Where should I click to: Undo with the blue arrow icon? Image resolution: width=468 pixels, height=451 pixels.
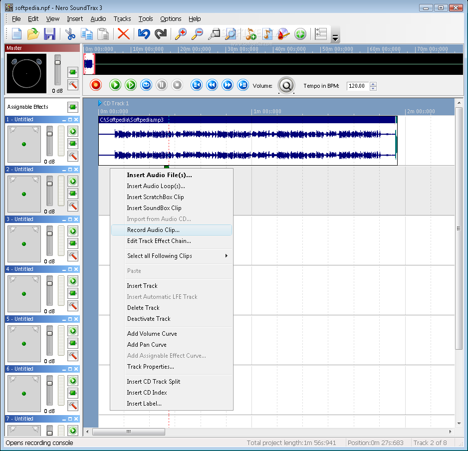(144, 34)
